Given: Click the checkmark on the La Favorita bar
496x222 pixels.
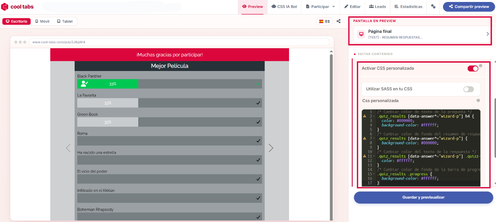Looking at the screenshot, I should (258, 103).
